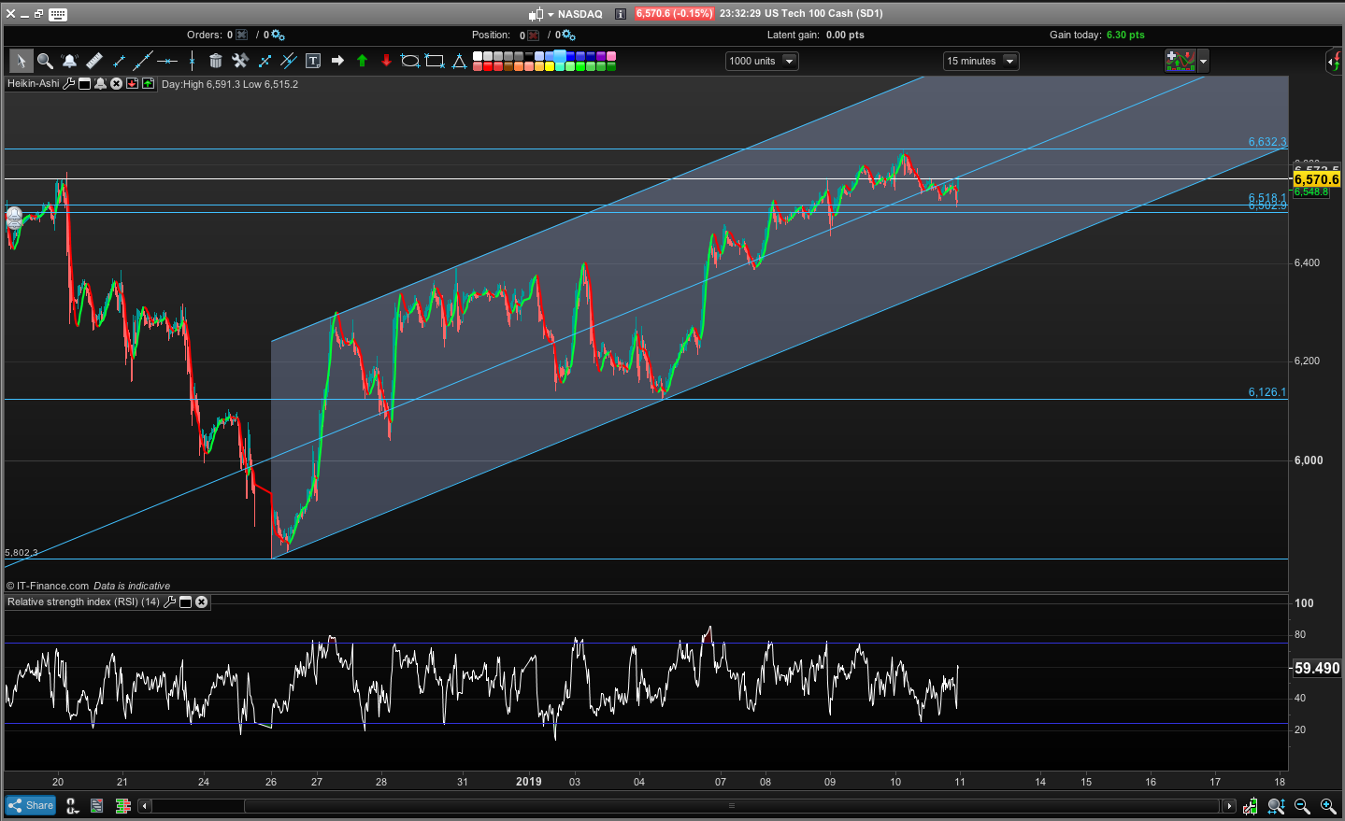Select the white right arrow tool

tap(337, 61)
